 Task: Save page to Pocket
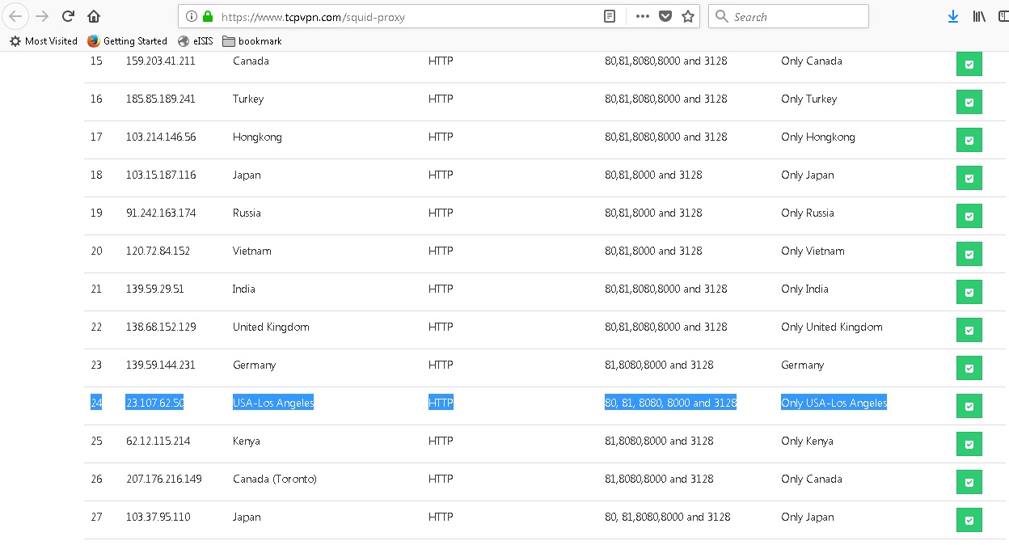[x=665, y=16]
